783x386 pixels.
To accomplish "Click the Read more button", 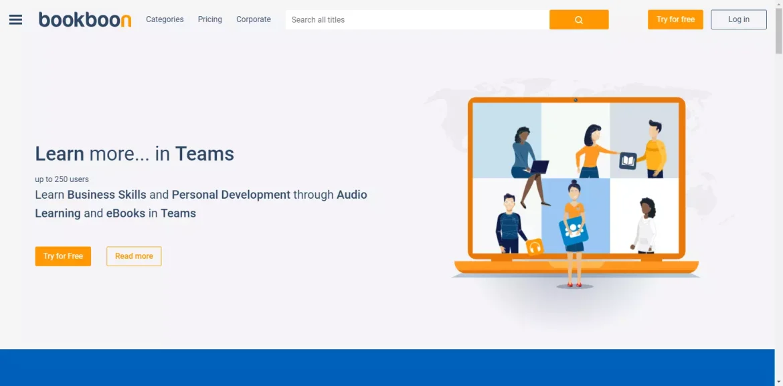I will coord(134,256).
